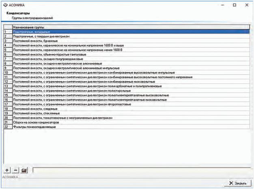Click the АСОНИКА app icon in title bar
Image resolution: width=254 pixels, height=189 pixels.
(5, 5)
